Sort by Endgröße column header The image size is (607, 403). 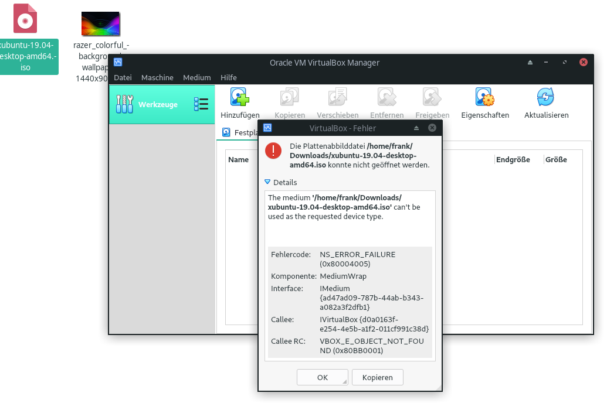[x=513, y=159]
